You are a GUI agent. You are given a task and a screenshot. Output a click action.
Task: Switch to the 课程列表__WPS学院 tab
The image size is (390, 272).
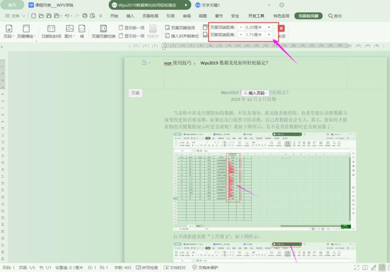tap(51, 5)
